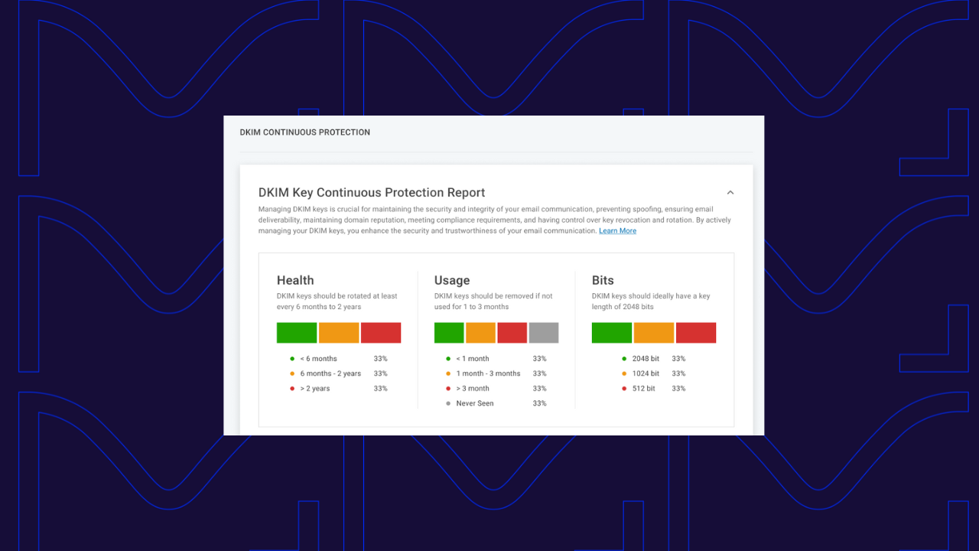Click the Usage section heading

point(451,280)
